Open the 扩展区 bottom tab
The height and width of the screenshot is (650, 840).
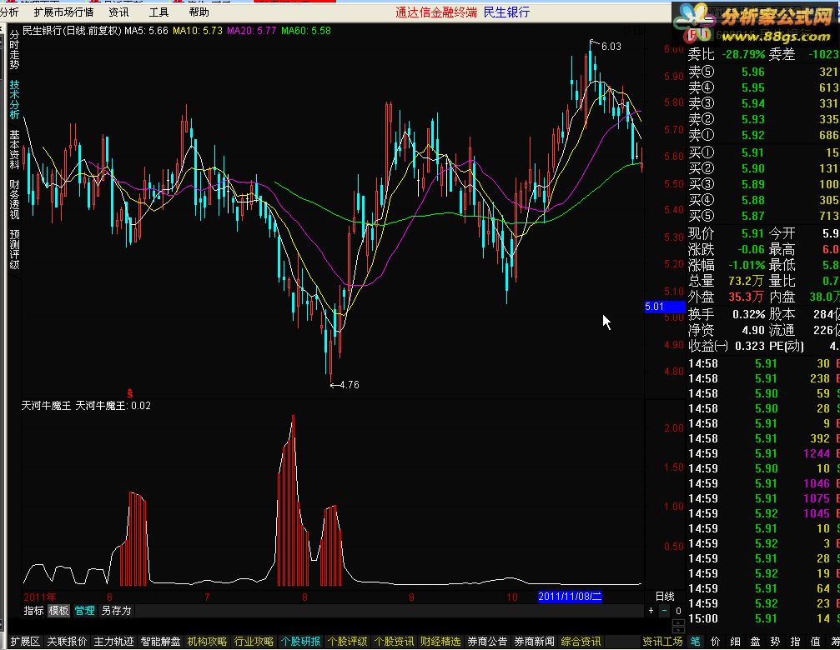click(x=25, y=642)
